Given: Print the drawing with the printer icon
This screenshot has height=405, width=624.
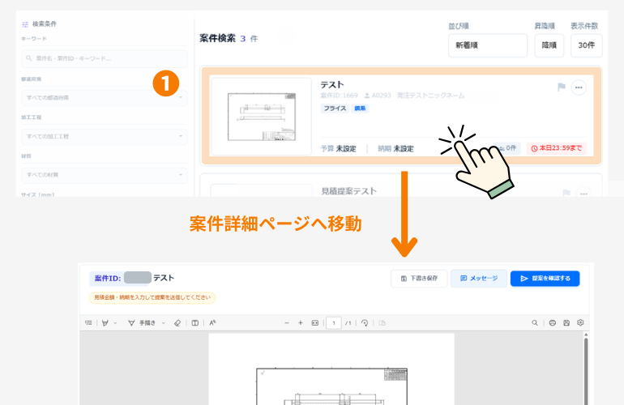Looking at the screenshot, I should (x=553, y=322).
